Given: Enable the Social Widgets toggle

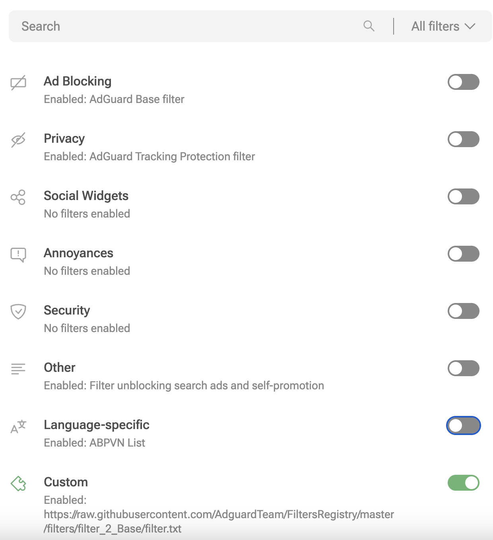Looking at the screenshot, I should [463, 196].
